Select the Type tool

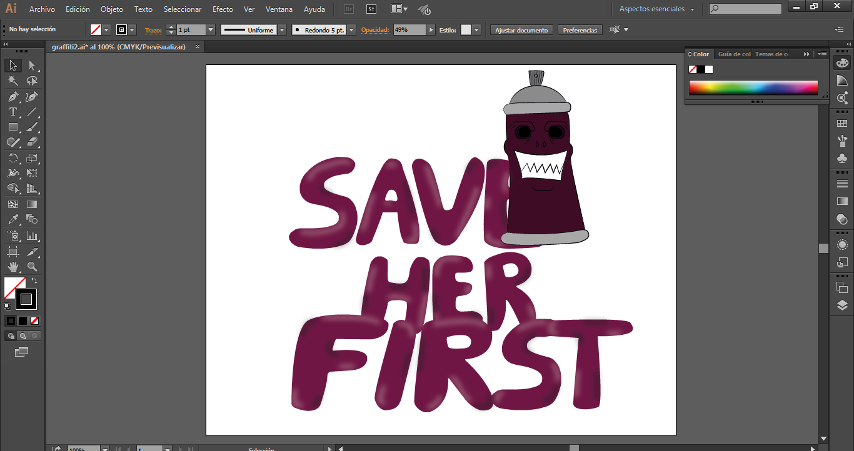coord(13,112)
